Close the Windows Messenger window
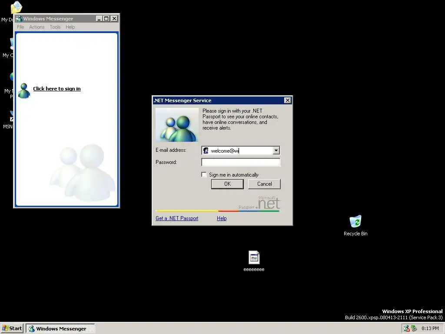 pyautogui.click(x=114, y=19)
